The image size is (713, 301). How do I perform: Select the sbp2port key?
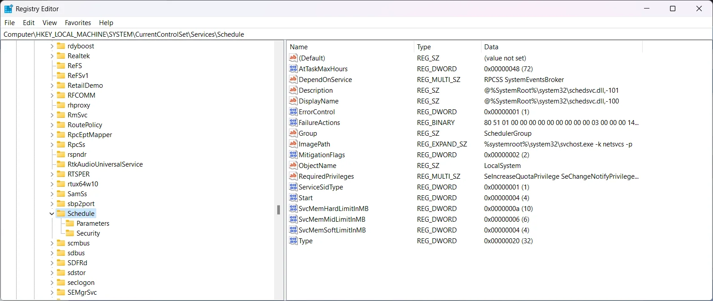coord(81,204)
